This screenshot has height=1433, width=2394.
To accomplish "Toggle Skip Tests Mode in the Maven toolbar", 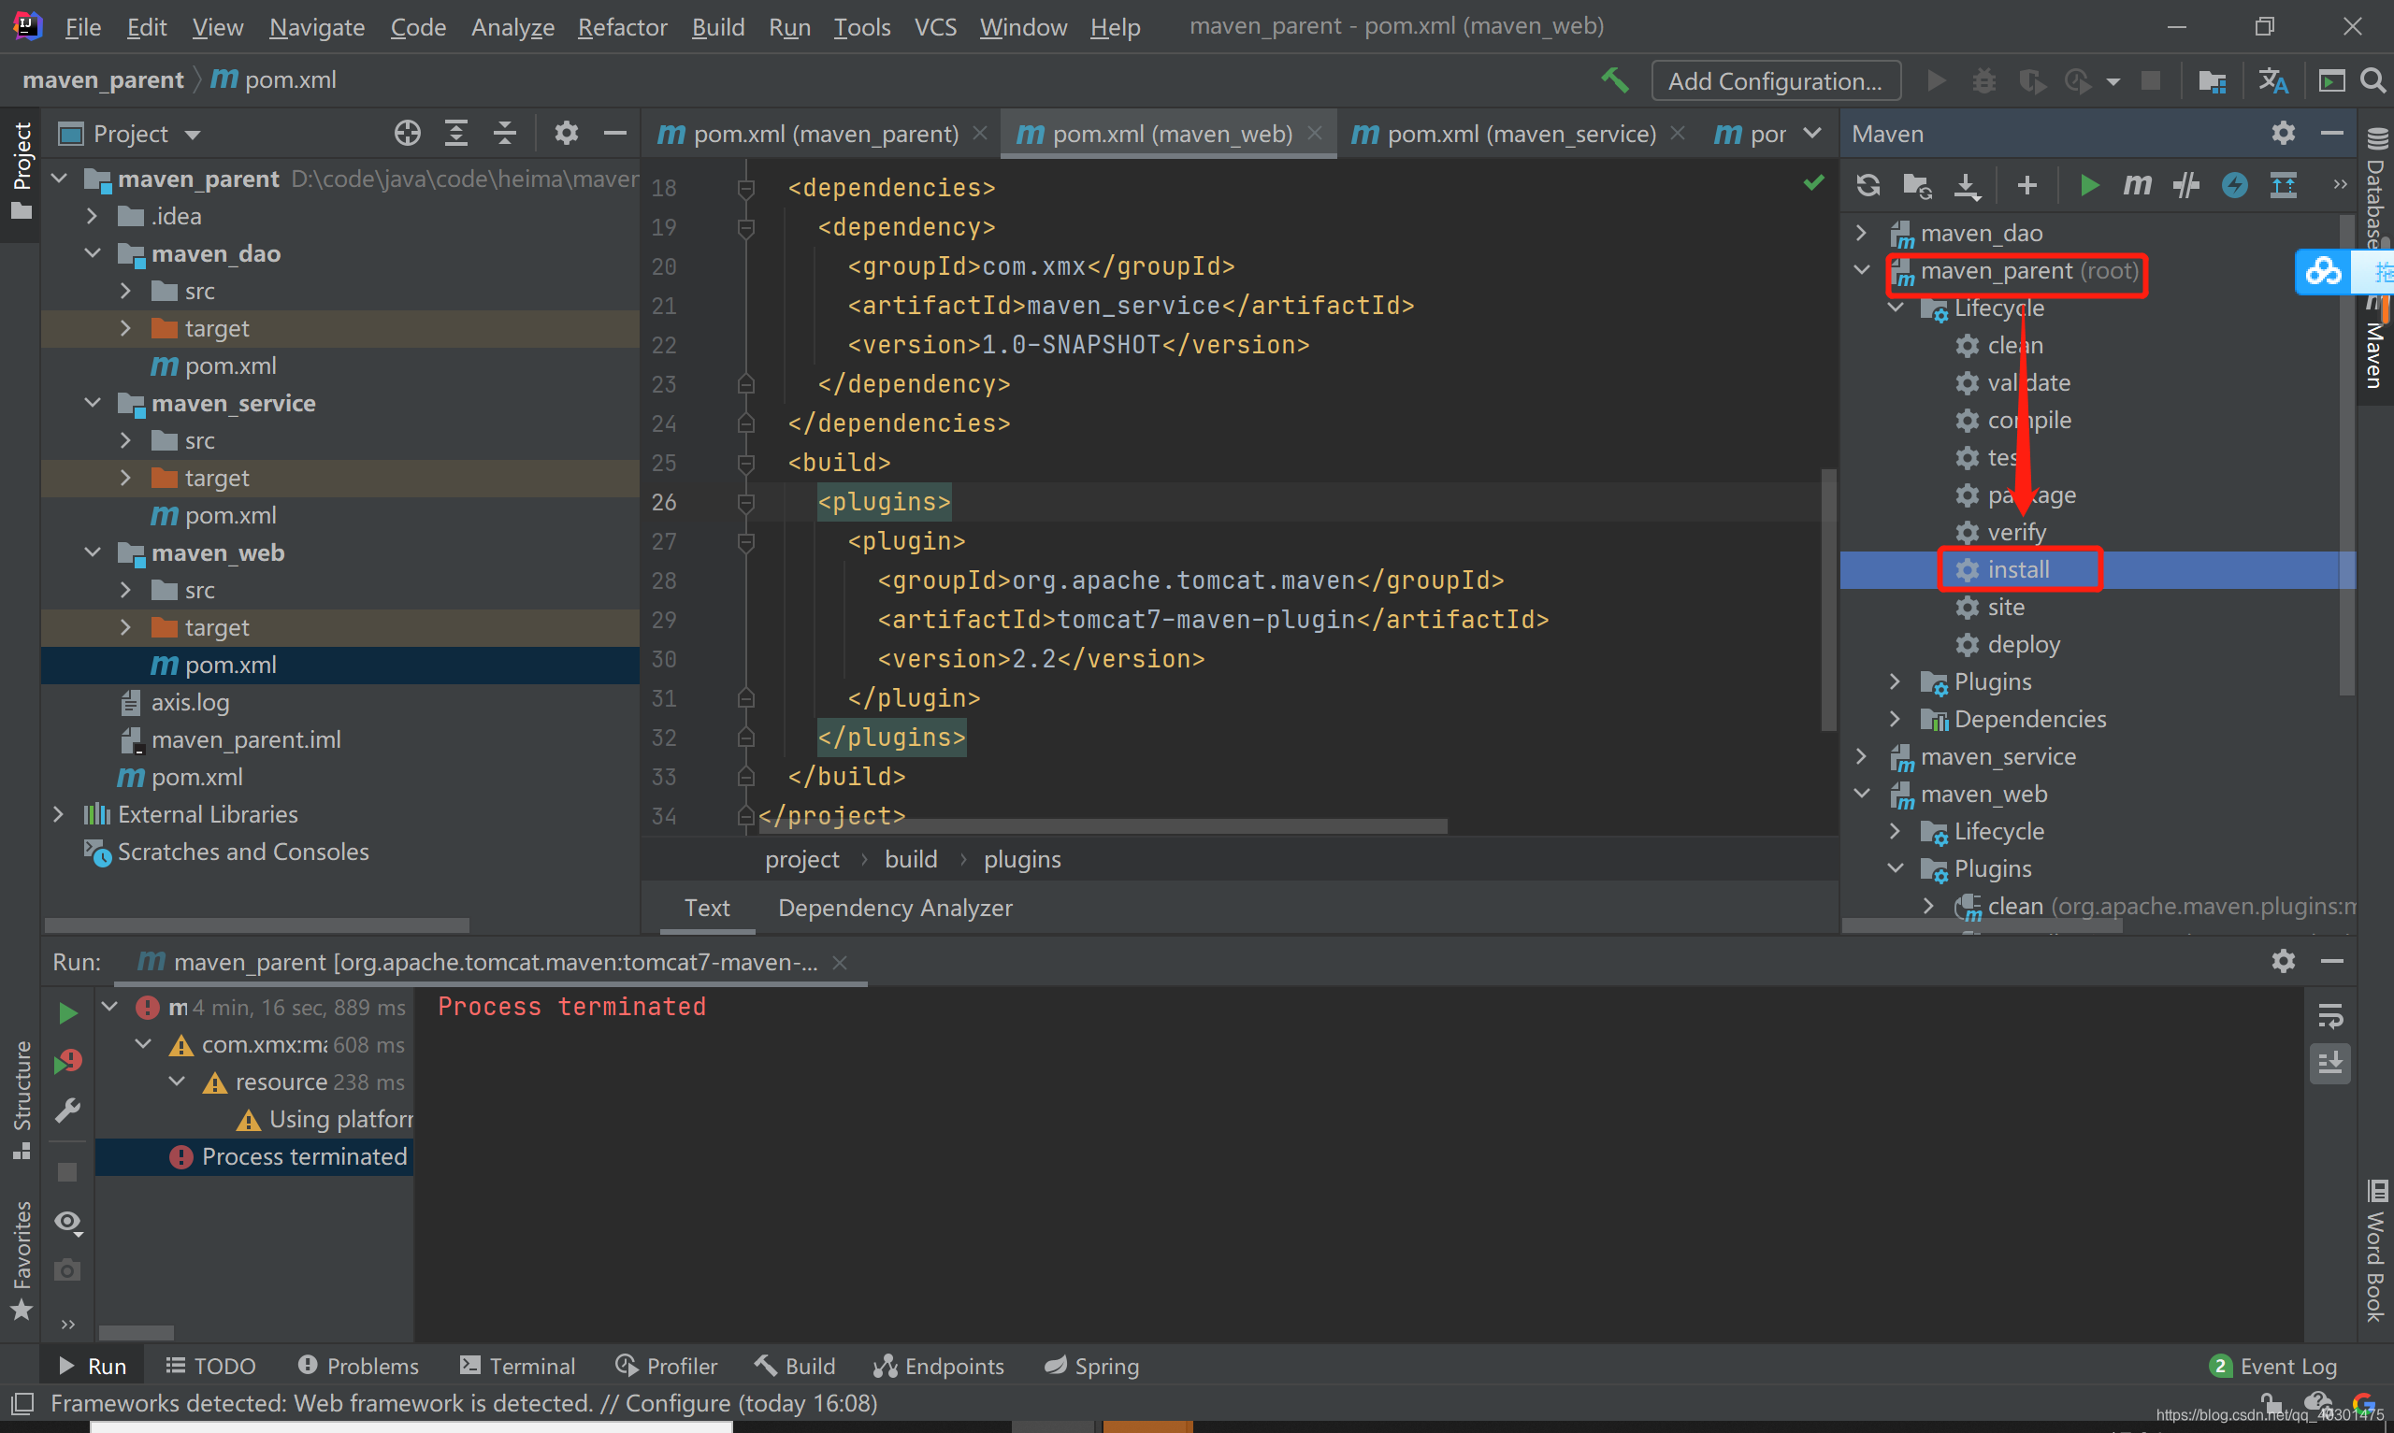I will (x=2235, y=184).
